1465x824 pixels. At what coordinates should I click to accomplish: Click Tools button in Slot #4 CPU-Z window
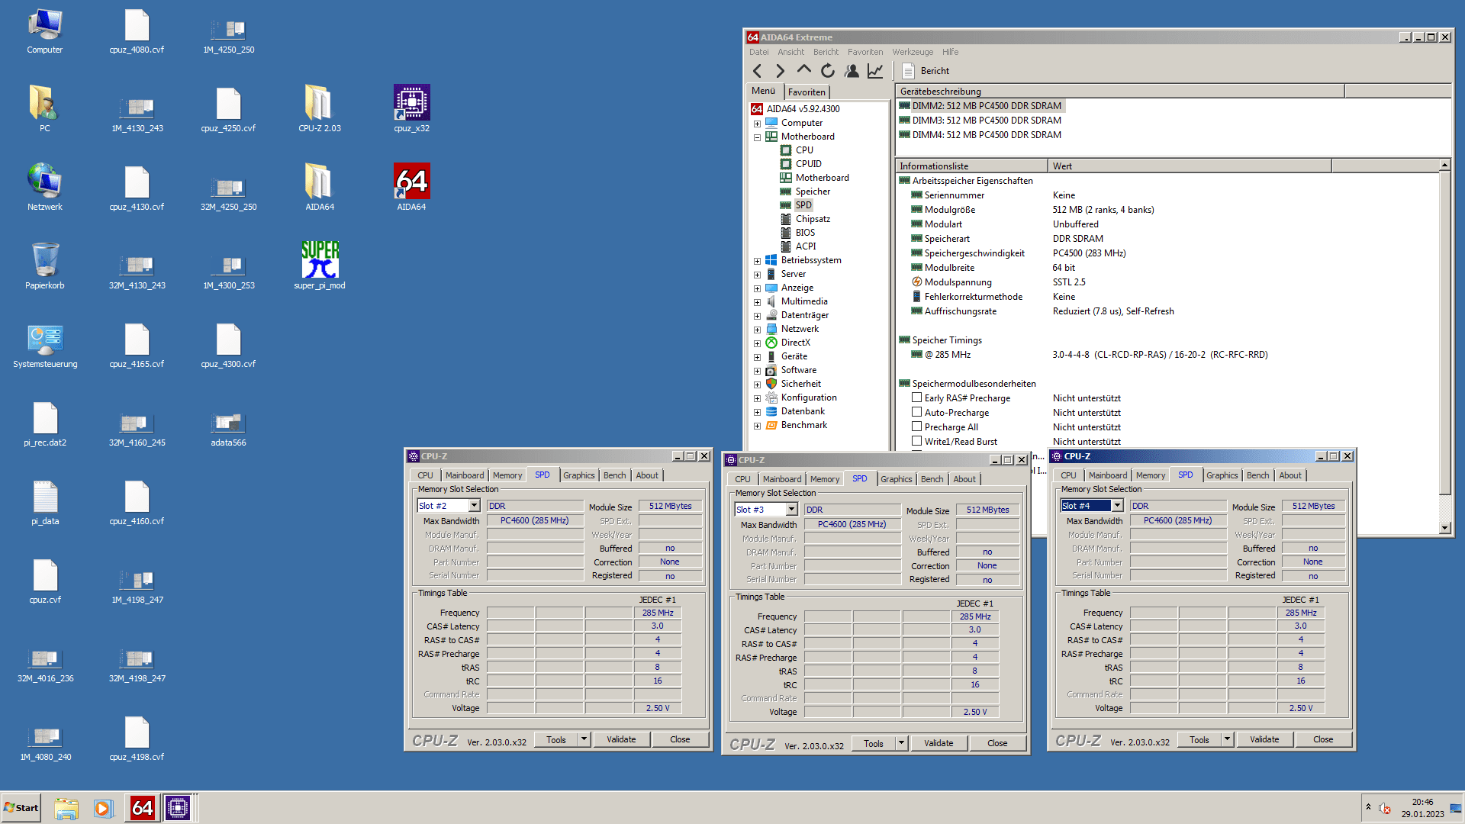tap(1199, 739)
